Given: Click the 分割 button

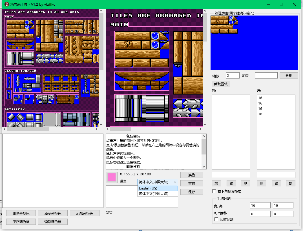Looking at the screenshot, I should [289, 75].
